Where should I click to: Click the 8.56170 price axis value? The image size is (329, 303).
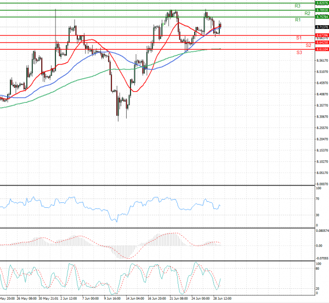(322, 61)
